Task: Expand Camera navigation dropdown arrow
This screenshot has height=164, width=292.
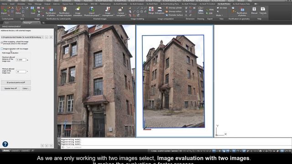Action: coord(126,14)
